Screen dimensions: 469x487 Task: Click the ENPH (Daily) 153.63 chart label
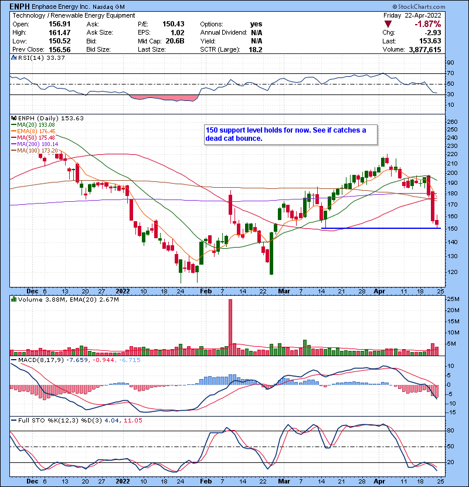click(51, 119)
